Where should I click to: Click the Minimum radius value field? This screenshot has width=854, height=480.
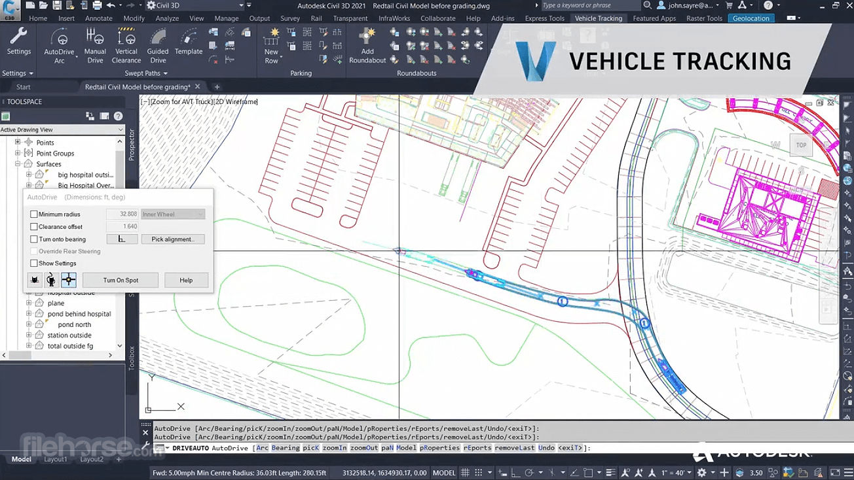click(122, 214)
